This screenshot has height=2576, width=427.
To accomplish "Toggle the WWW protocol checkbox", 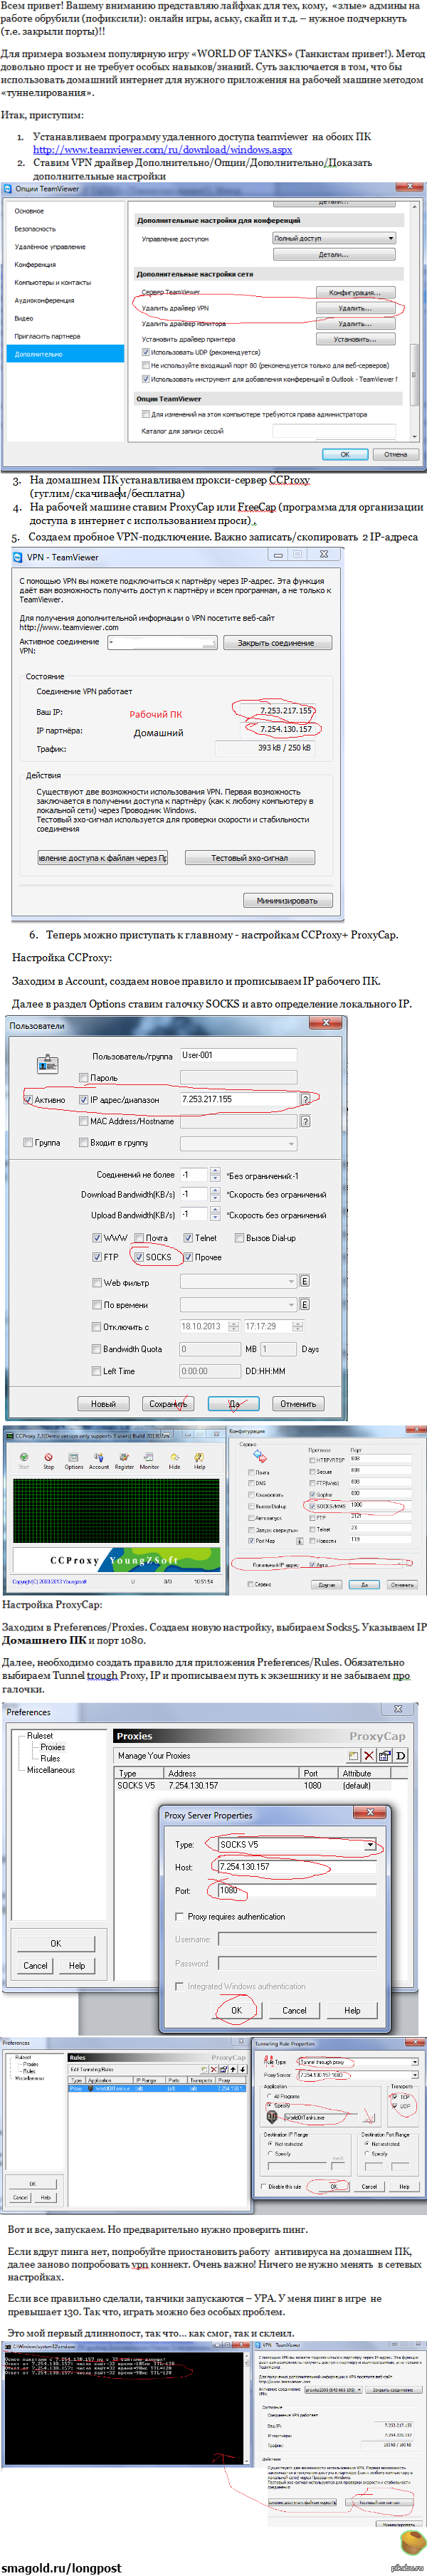I will tap(97, 1237).
